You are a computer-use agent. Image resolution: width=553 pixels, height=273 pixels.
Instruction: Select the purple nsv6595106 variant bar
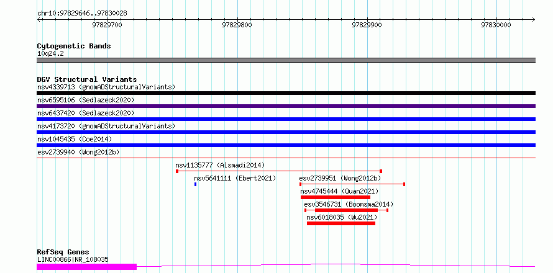(x=286, y=106)
